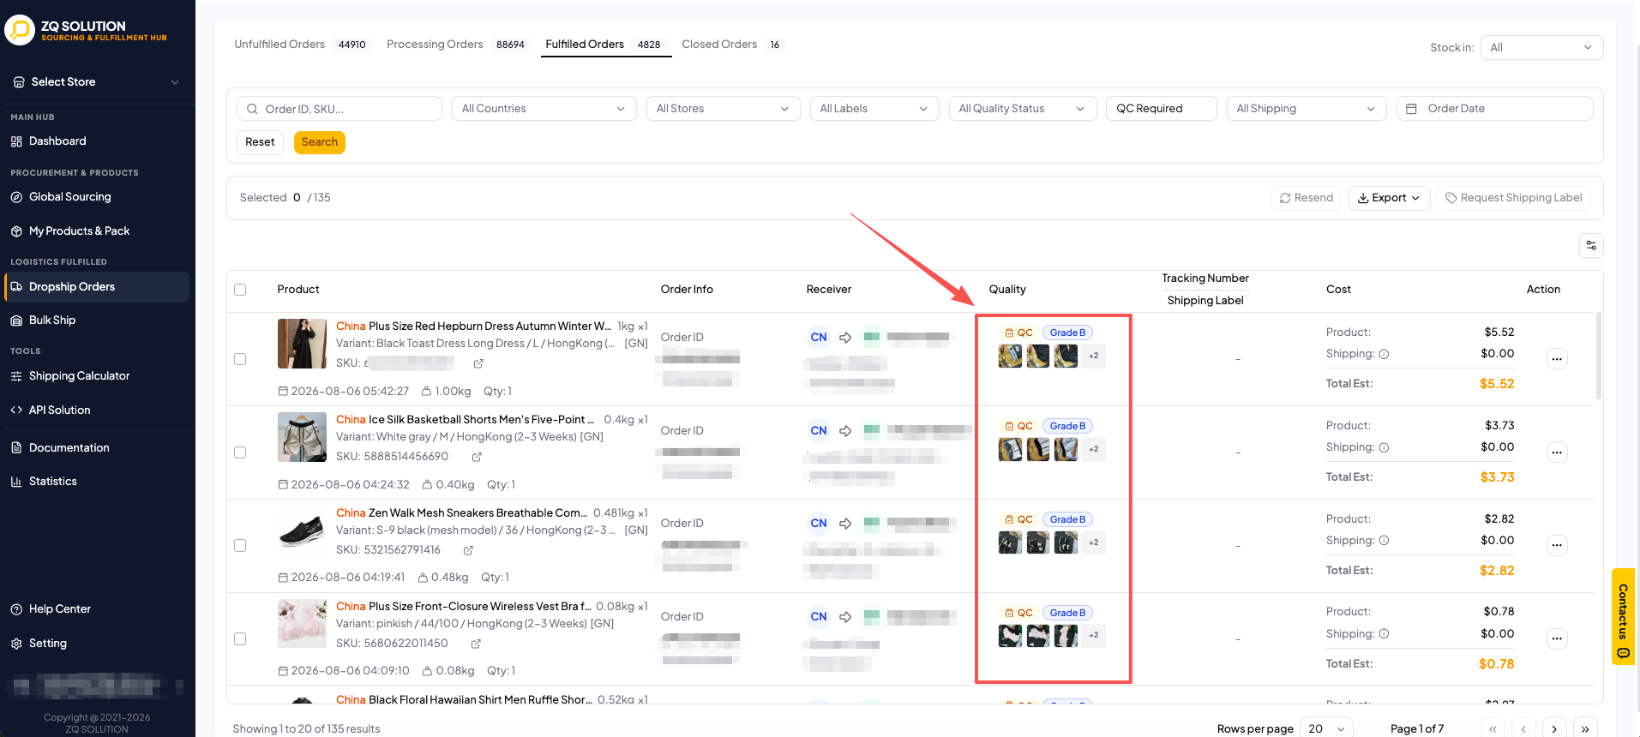Open the All Countries dropdown
This screenshot has width=1640, height=737.
pos(544,109)
